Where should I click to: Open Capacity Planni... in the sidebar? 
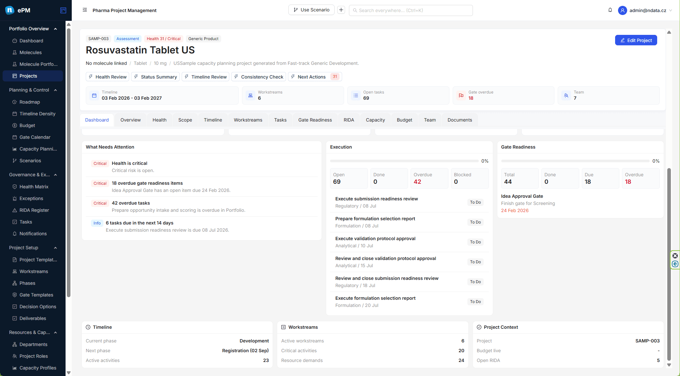33,149
